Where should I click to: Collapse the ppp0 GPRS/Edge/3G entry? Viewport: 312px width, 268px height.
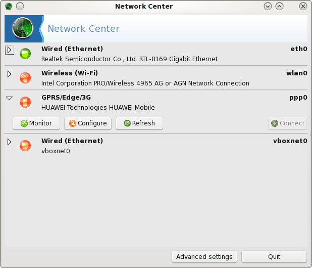coord(10,98)
